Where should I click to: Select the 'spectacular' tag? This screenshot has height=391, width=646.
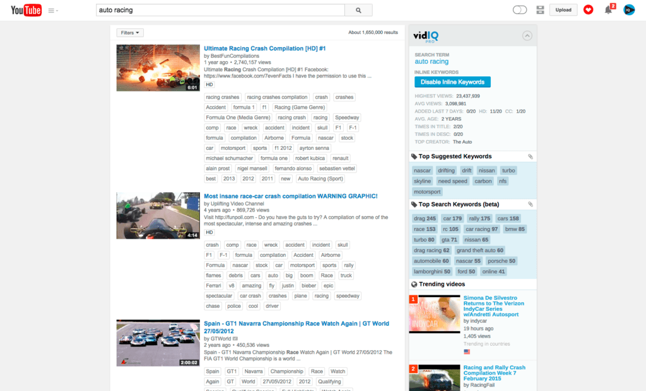(219, 296)
